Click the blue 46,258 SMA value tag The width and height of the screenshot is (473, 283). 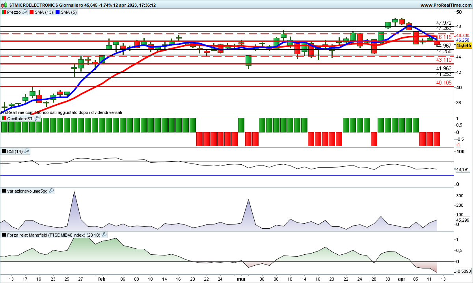point(462,40)
